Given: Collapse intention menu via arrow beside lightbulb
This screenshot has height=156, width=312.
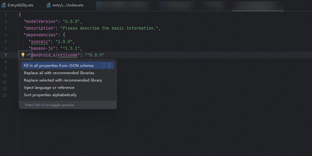Looking at the screenshot, I should pos(28,55).
